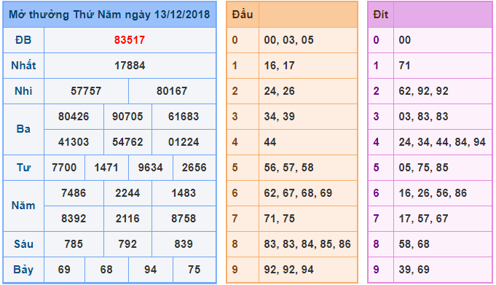
Task: Select the Năm prize number 8758
Action: coord(184,219)
